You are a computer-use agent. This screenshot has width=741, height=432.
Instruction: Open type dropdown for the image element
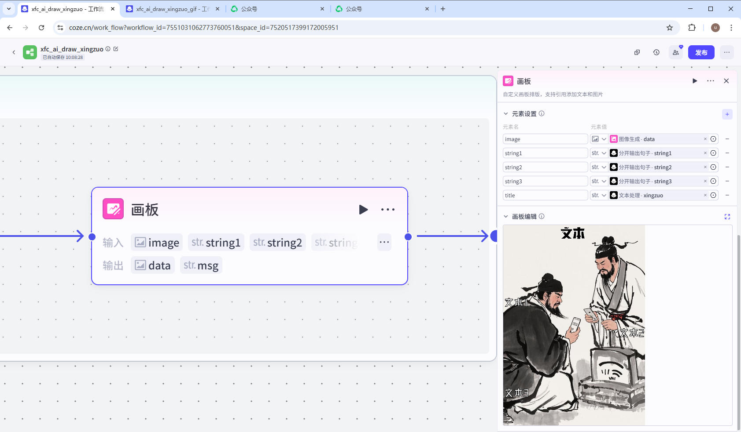tap(599, 139)
